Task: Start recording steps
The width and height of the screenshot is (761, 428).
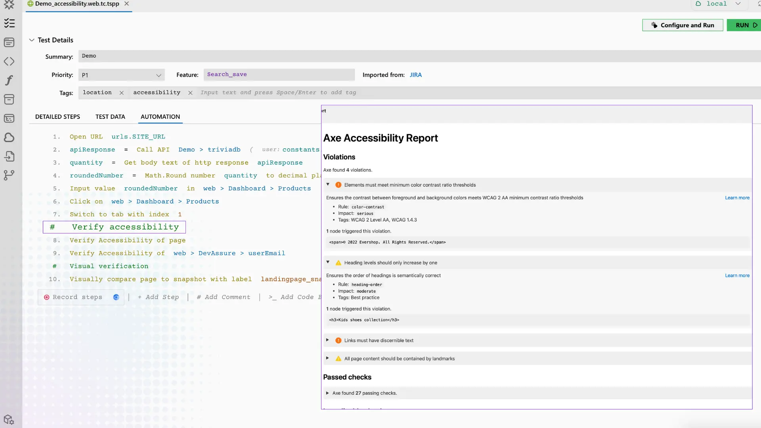Action: (x=76, y=297)
